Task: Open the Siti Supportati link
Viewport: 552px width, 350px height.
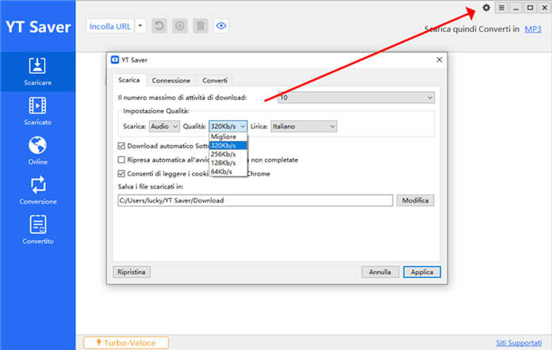Action: 519,343
